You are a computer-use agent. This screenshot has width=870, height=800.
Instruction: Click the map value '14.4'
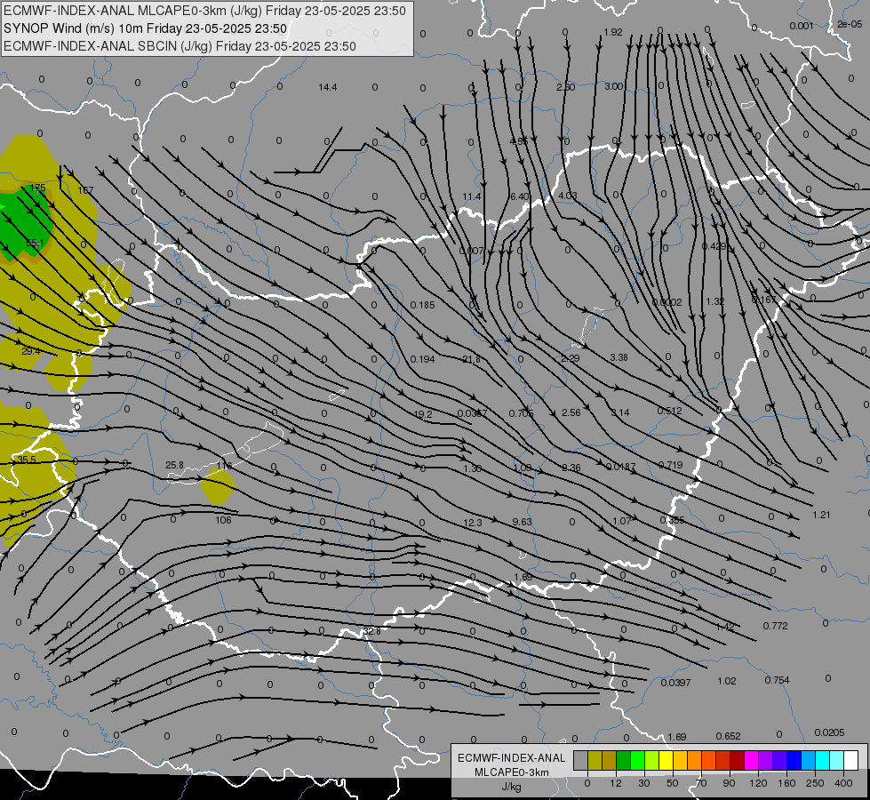pyautogui.click(x=328, y=87)
